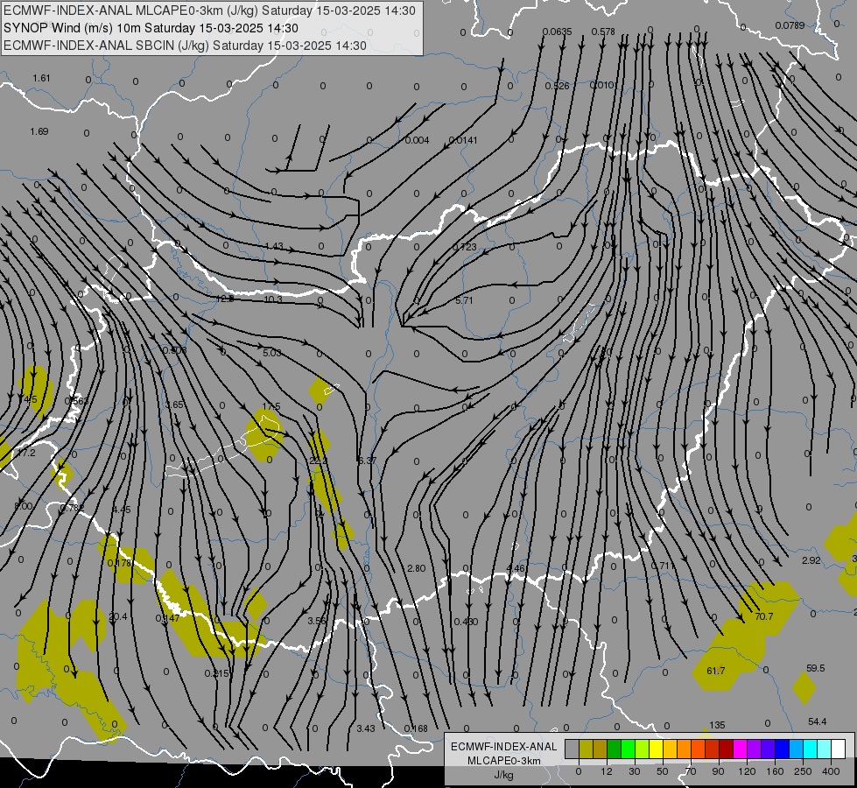Image resolution: width=857 pixels, height=788 pixels.
Task: Click the SBCIN title line
Action: [x=185, y=46]
